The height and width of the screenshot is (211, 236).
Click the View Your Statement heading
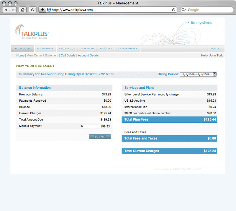(35, 66)
